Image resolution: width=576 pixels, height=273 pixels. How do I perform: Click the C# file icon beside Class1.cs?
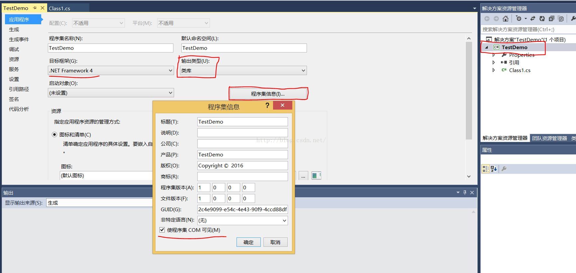tap(504, 70)
